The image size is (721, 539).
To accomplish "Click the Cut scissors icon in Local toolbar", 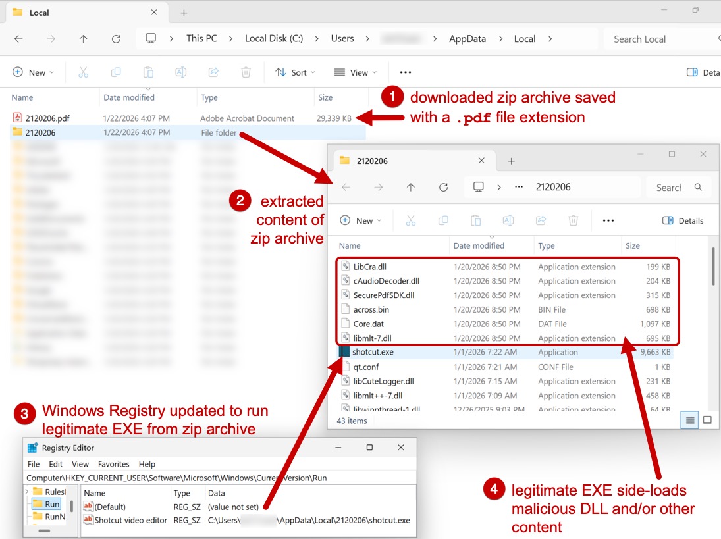I will pyautogui.click(x=83, y=72).
